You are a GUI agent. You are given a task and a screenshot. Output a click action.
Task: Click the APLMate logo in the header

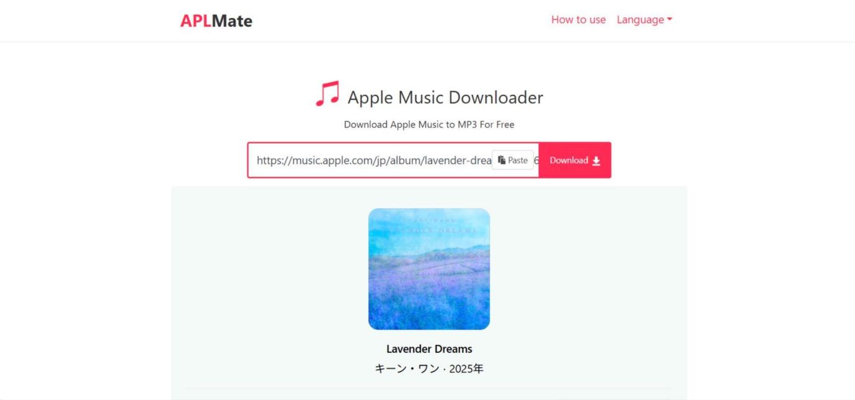pos(216,20)
